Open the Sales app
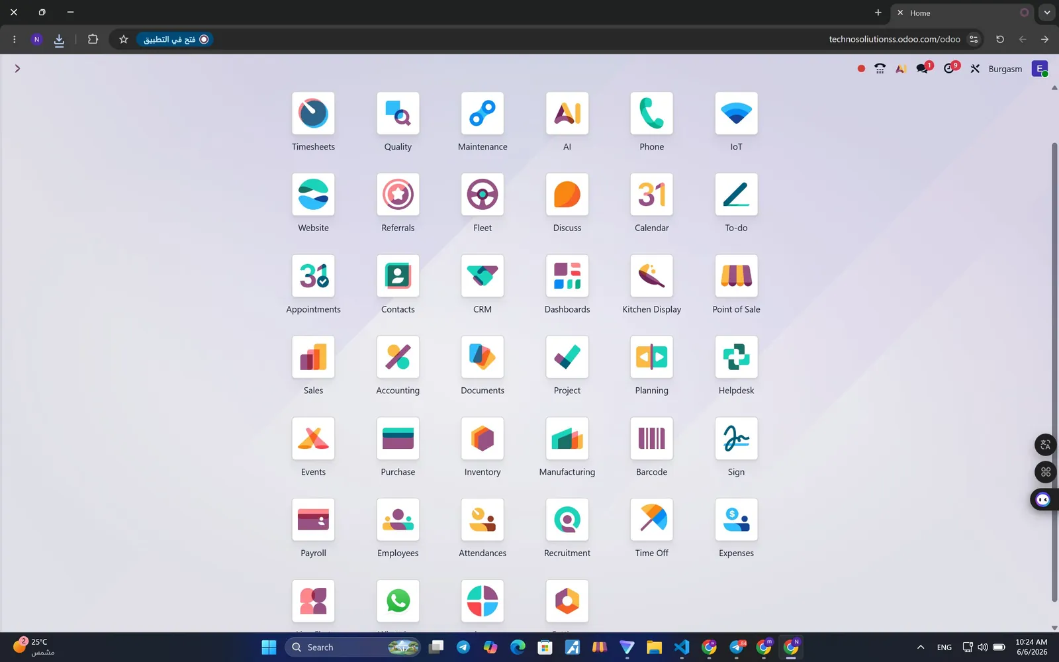 click(313, 357)
